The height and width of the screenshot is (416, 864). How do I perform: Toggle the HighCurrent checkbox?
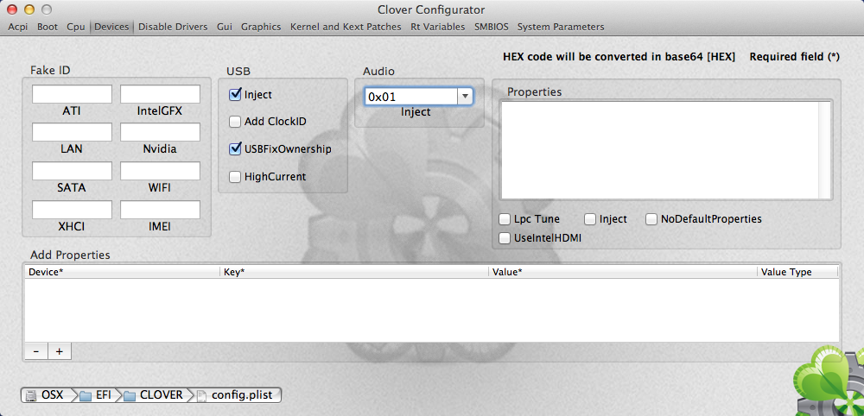click(236, 177)
